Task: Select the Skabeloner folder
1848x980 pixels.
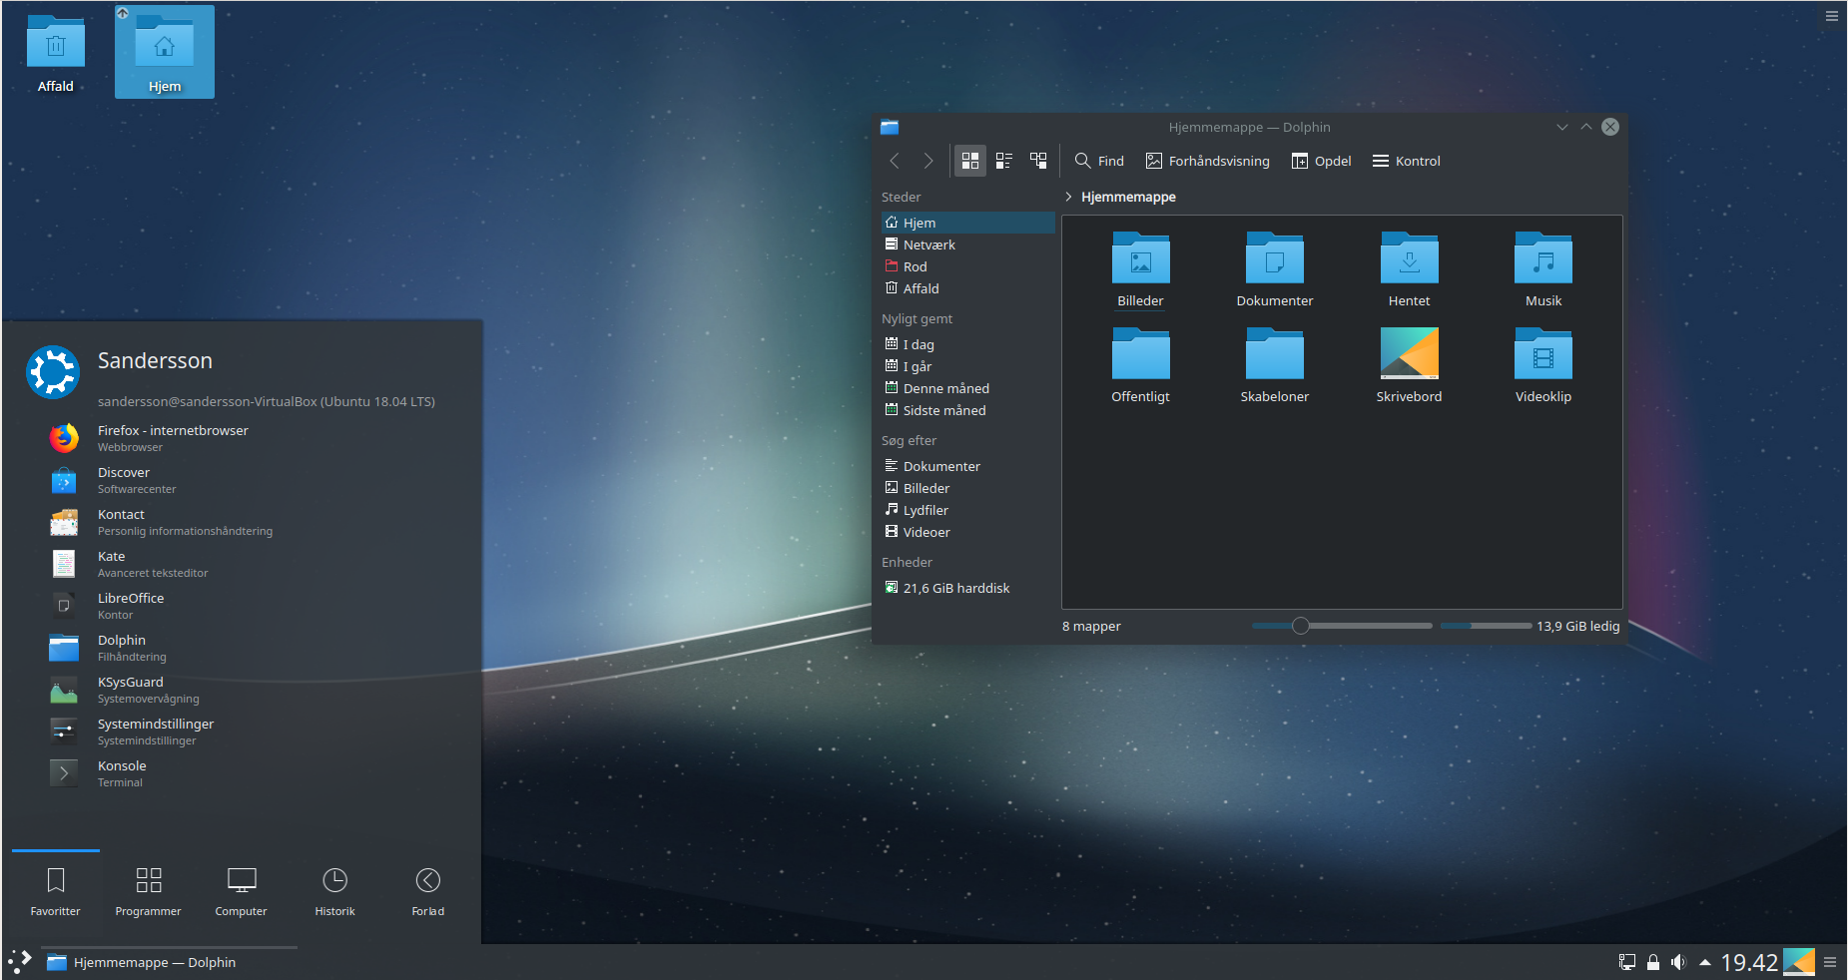Action: point(1275,365)
